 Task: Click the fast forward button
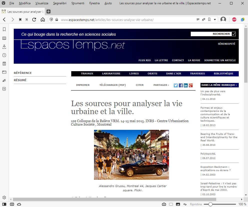(x=27, y=19)
